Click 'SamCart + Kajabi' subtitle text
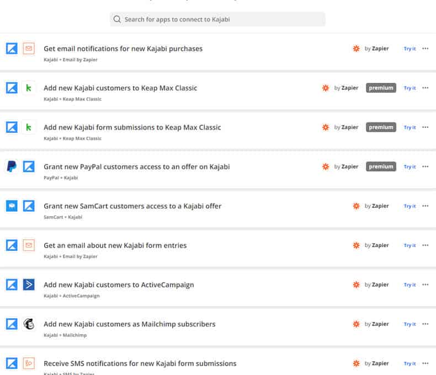Image resolution: width=436 pixels, height=375 pixels. [63, 217]
